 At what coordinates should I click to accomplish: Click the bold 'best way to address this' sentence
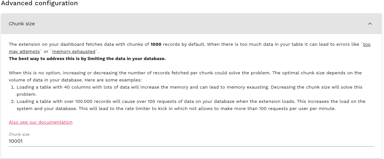[x=87, y=58]
